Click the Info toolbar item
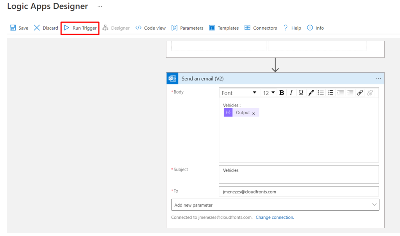Viewport: 400px width, 236px height. pyautogui.click(x=315, y=28)
